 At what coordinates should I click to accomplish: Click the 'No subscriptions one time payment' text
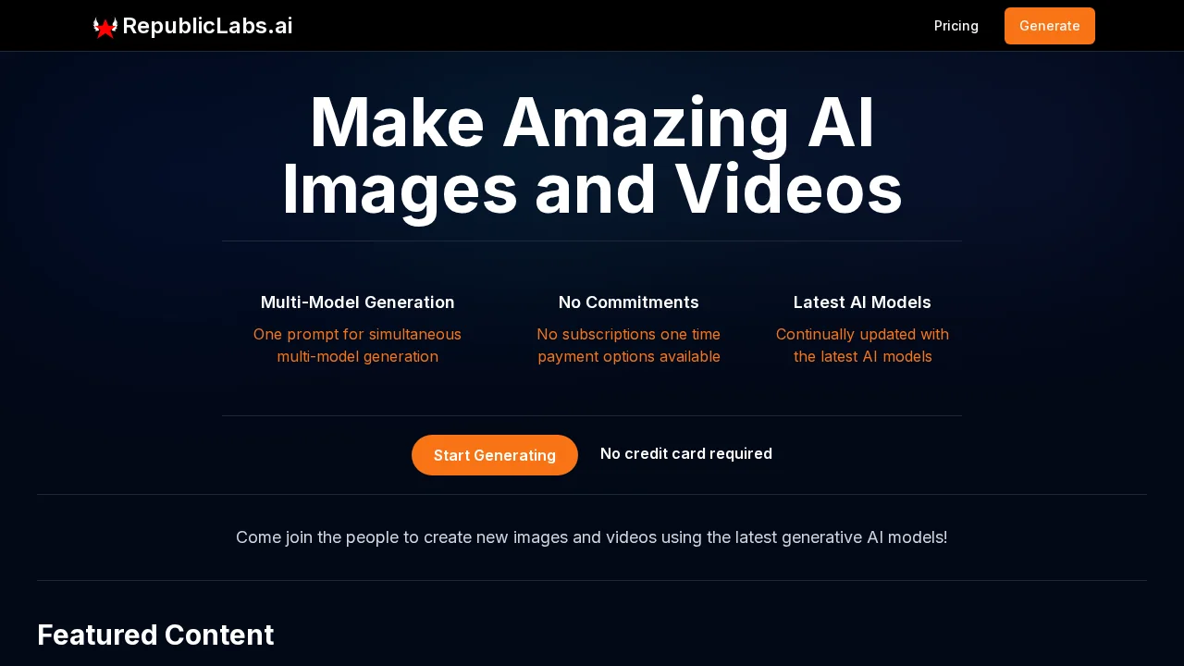(629, 345)
